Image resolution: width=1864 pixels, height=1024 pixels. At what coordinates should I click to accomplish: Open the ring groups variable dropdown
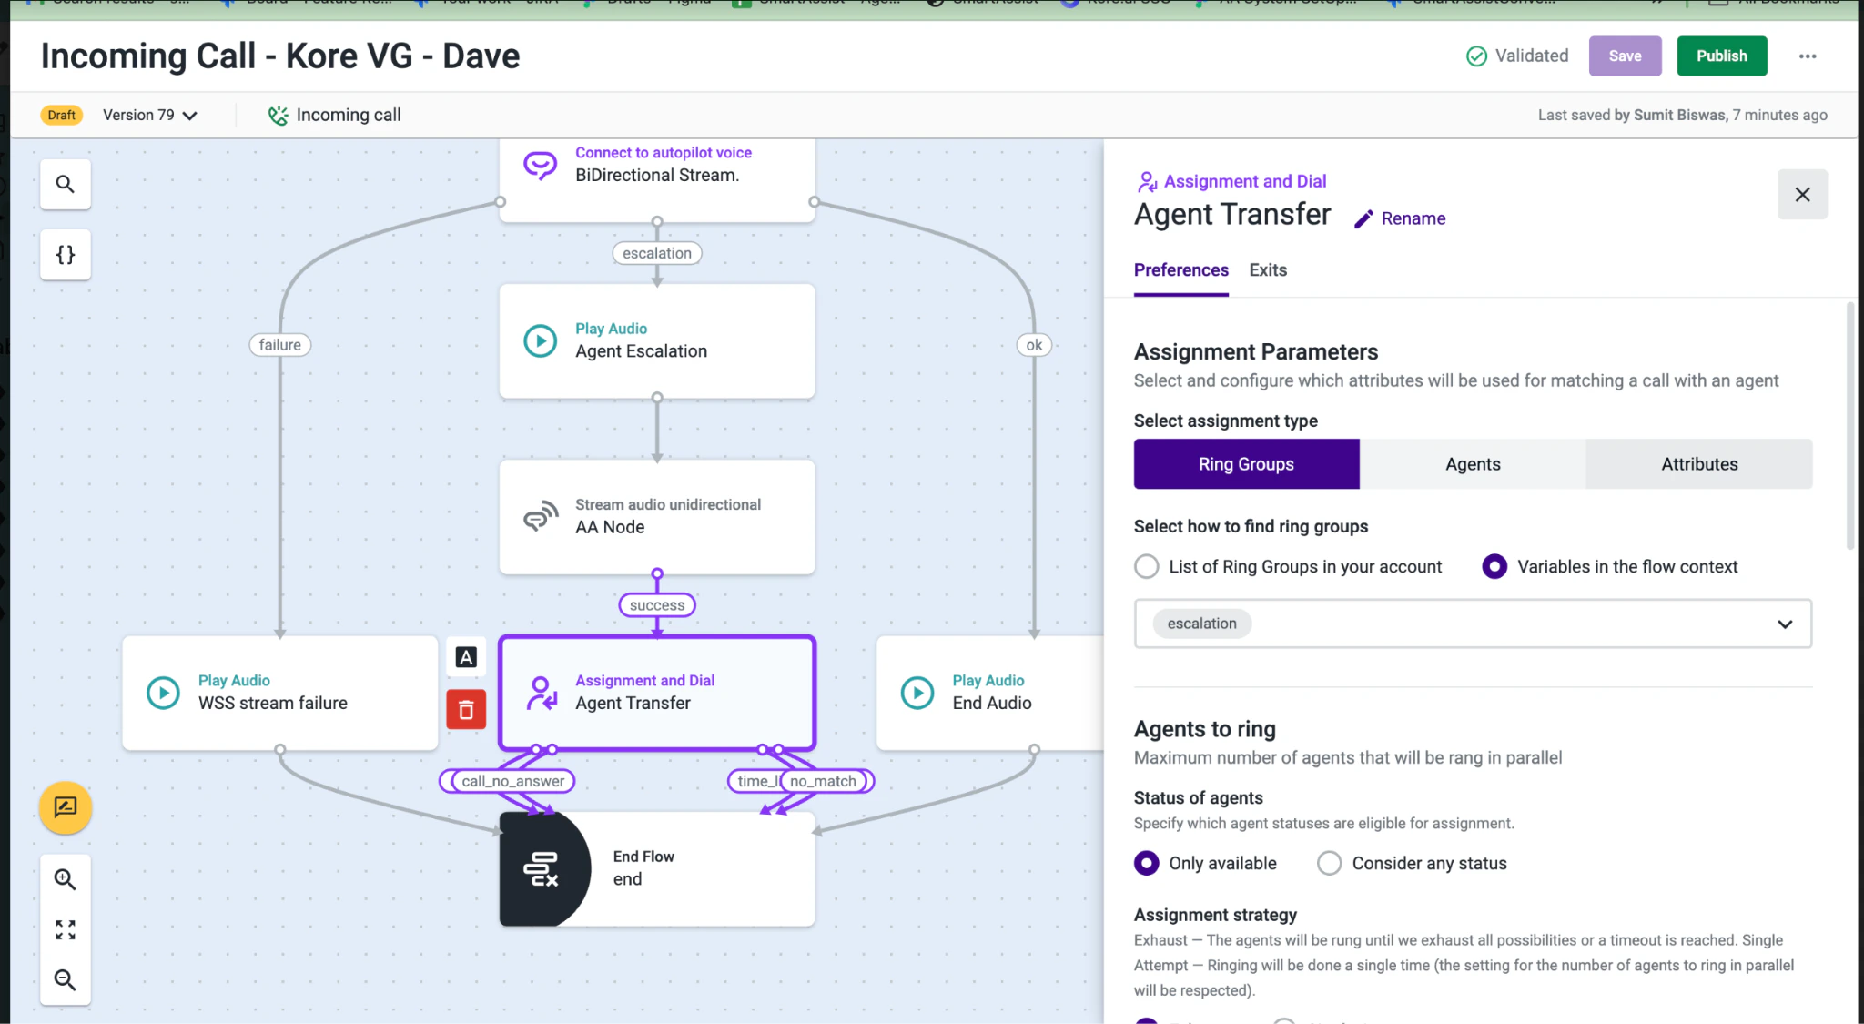(1783, 624)
